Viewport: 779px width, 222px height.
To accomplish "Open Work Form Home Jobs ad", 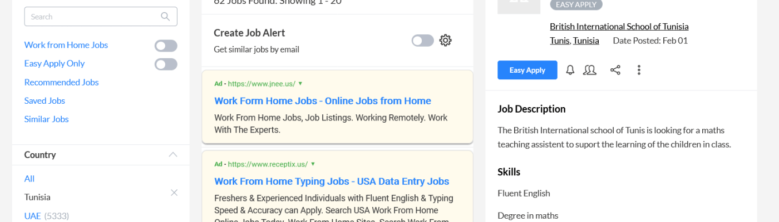I will click(x=322, y=101).
